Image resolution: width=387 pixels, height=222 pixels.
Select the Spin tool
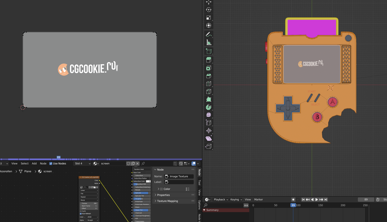209,107
